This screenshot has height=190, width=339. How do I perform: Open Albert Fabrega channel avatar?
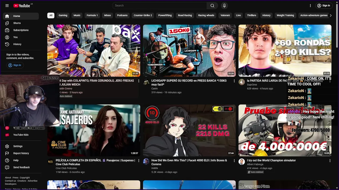point(242,162)
